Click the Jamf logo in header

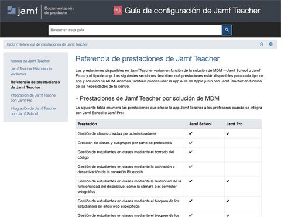22,11
